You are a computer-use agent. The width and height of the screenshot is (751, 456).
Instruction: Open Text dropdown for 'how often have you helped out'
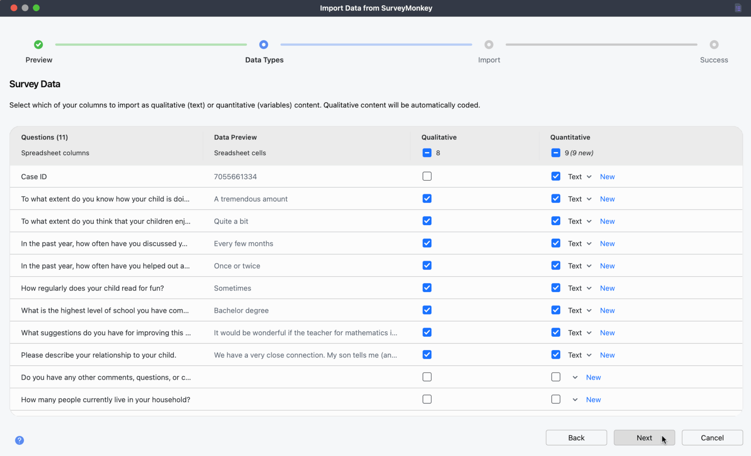(580, 266)
